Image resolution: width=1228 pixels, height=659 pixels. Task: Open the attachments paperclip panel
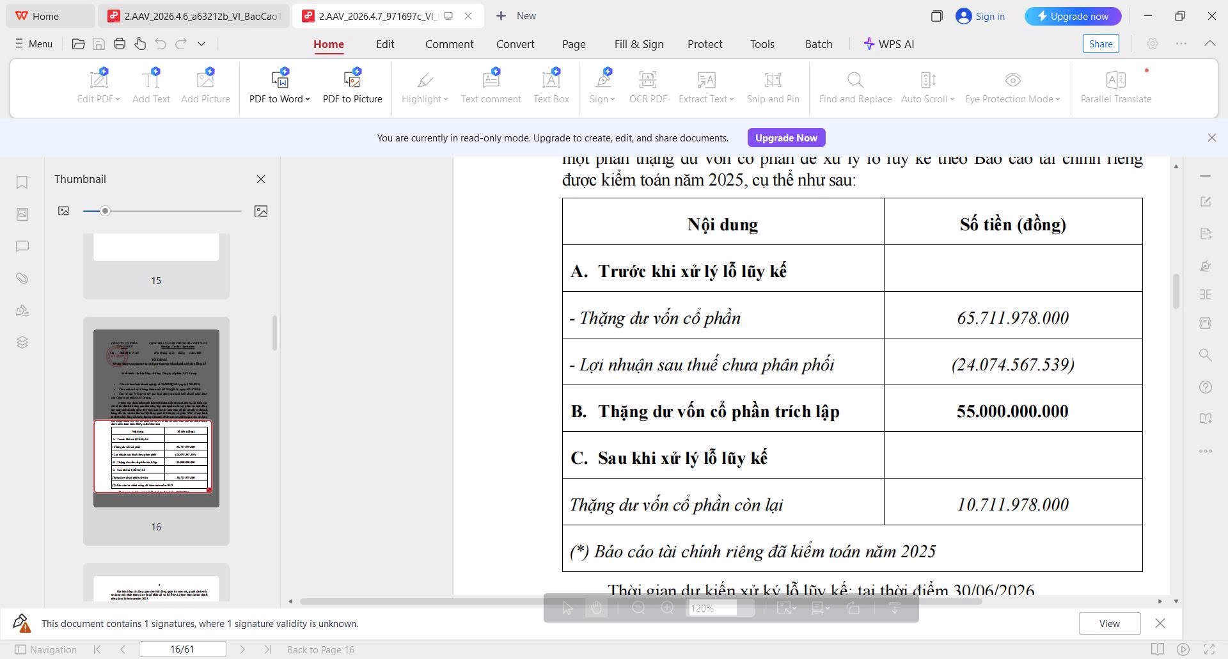[22, 278]
